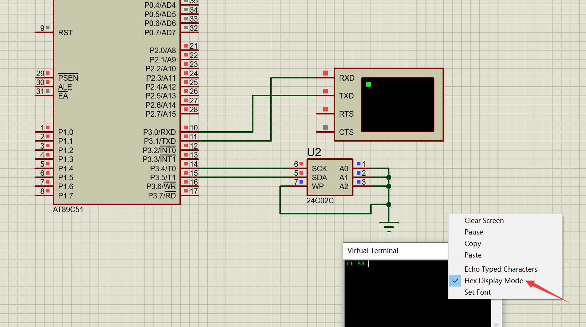Viewport: 586px width, 327px height.
Task: Click the P3.0/RXD pin label
Action: click(159, 132)
